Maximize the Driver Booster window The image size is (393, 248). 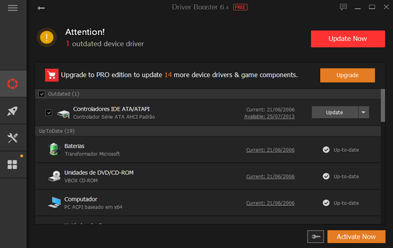372,7
